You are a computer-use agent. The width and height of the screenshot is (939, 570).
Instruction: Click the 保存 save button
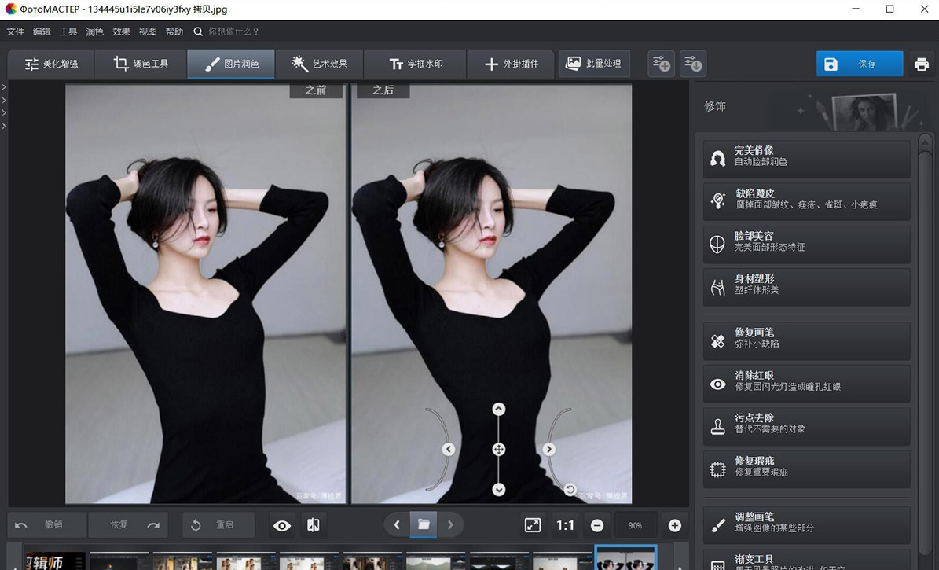click(860, 64)
